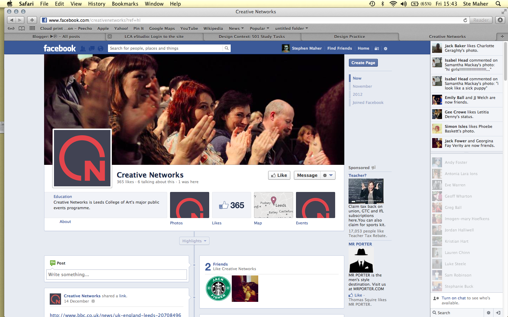Show all bookmarks book icon
Viewport: 508px width, 317px height.
[22, 29]
